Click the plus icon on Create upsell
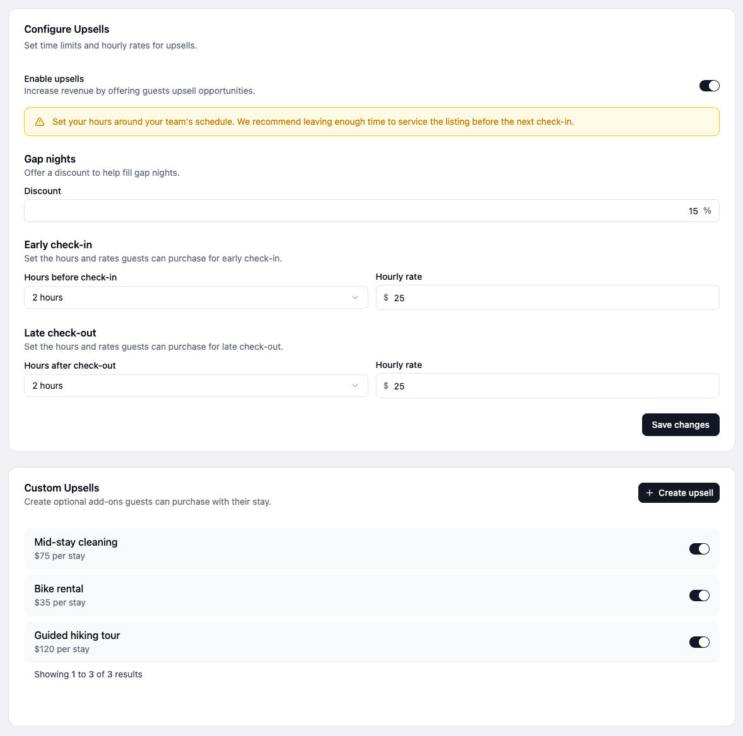The height and width of the screenshot is (736, 743). pos(649,492)
